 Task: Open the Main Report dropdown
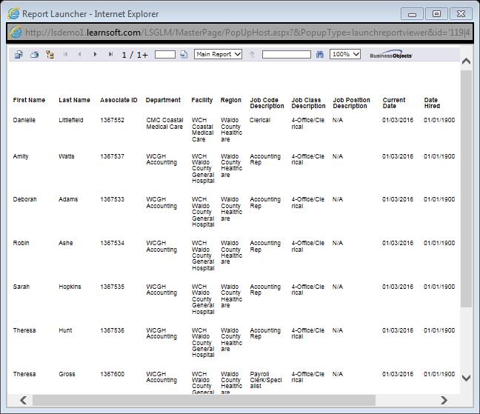point(218,54)
